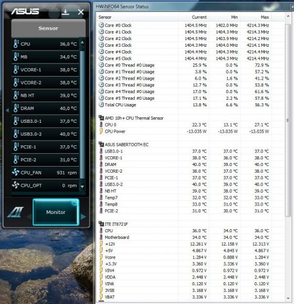Click the ASUS widget sensor list scrollbar thumb
Viewport: 294px width, 304px height.
(x=82, y=114)
